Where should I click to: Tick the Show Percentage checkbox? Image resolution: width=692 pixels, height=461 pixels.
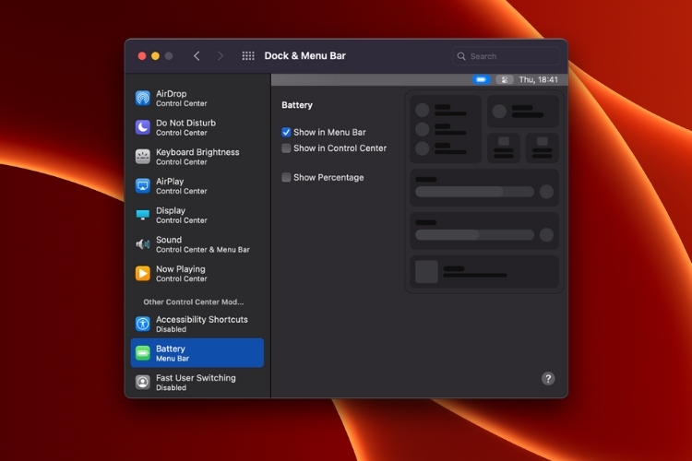286,178
